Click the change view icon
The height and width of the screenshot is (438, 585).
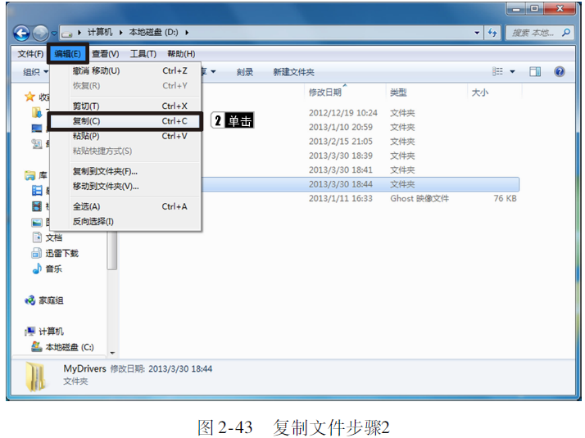tap(497, 71)
